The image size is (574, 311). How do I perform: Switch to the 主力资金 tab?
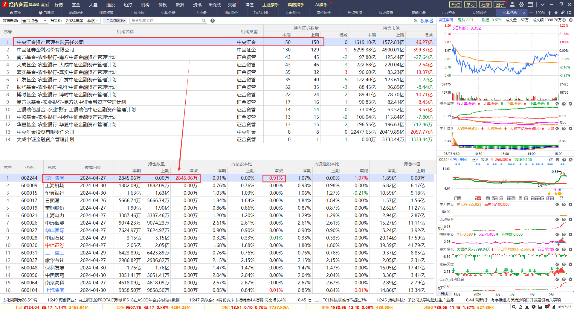coord(448,13)
